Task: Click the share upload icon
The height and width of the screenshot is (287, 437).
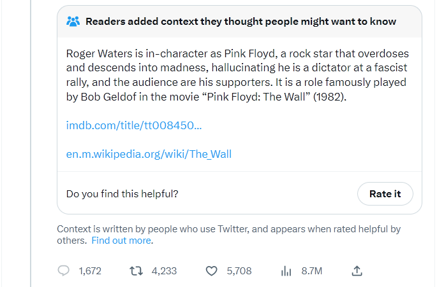Action: 357,271
